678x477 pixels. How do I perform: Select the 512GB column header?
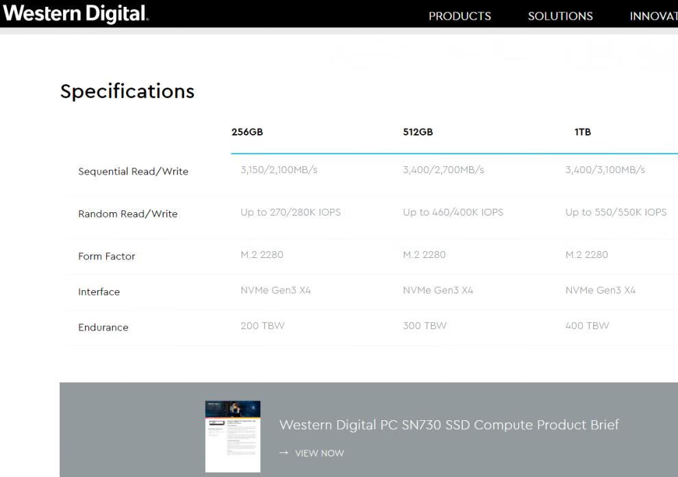coord(418,132)
